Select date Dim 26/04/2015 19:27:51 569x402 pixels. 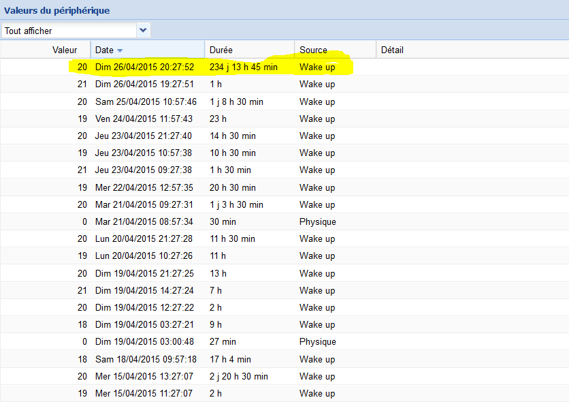pyautogui.click(x=144, y=84)
